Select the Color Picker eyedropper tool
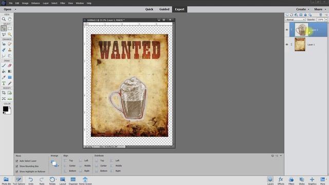The height and width of the screenshot is (185, 329). tap(4, 77)
